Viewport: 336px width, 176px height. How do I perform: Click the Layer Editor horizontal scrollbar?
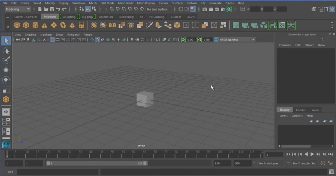click(296, 146)
